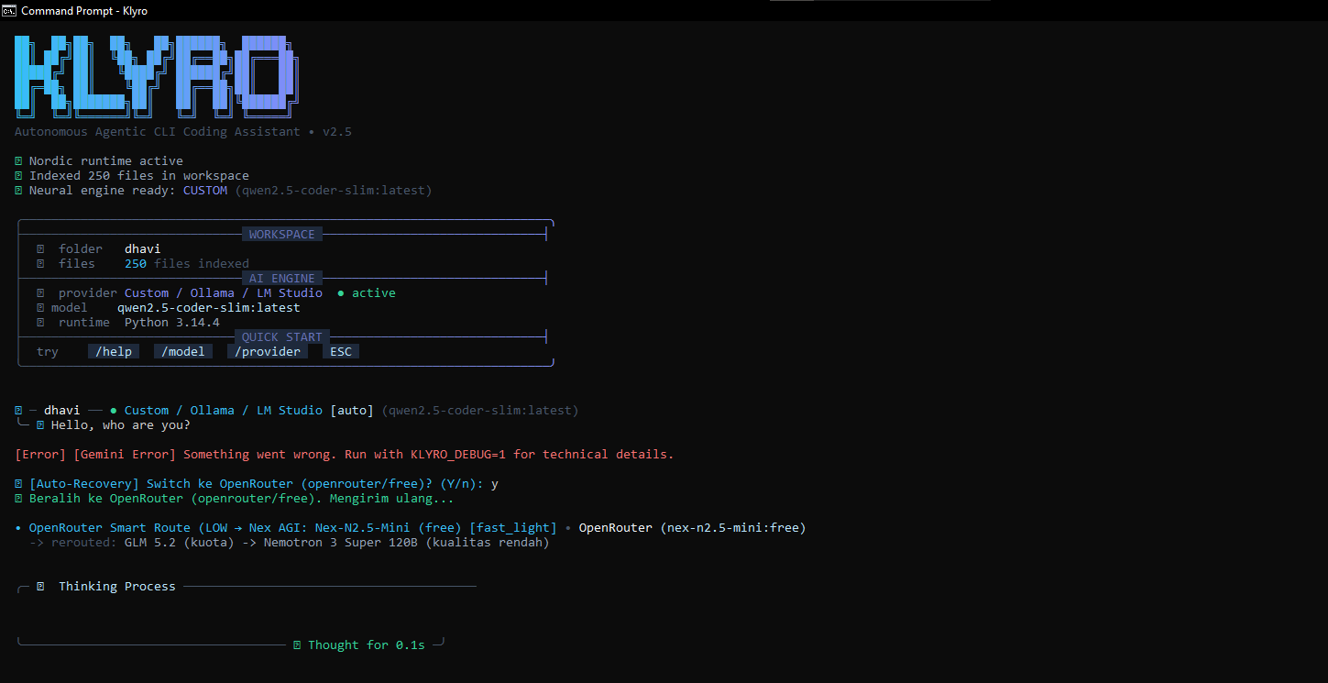
Task: Click the "Thought for 0.1s" status text
Action: 367,645
